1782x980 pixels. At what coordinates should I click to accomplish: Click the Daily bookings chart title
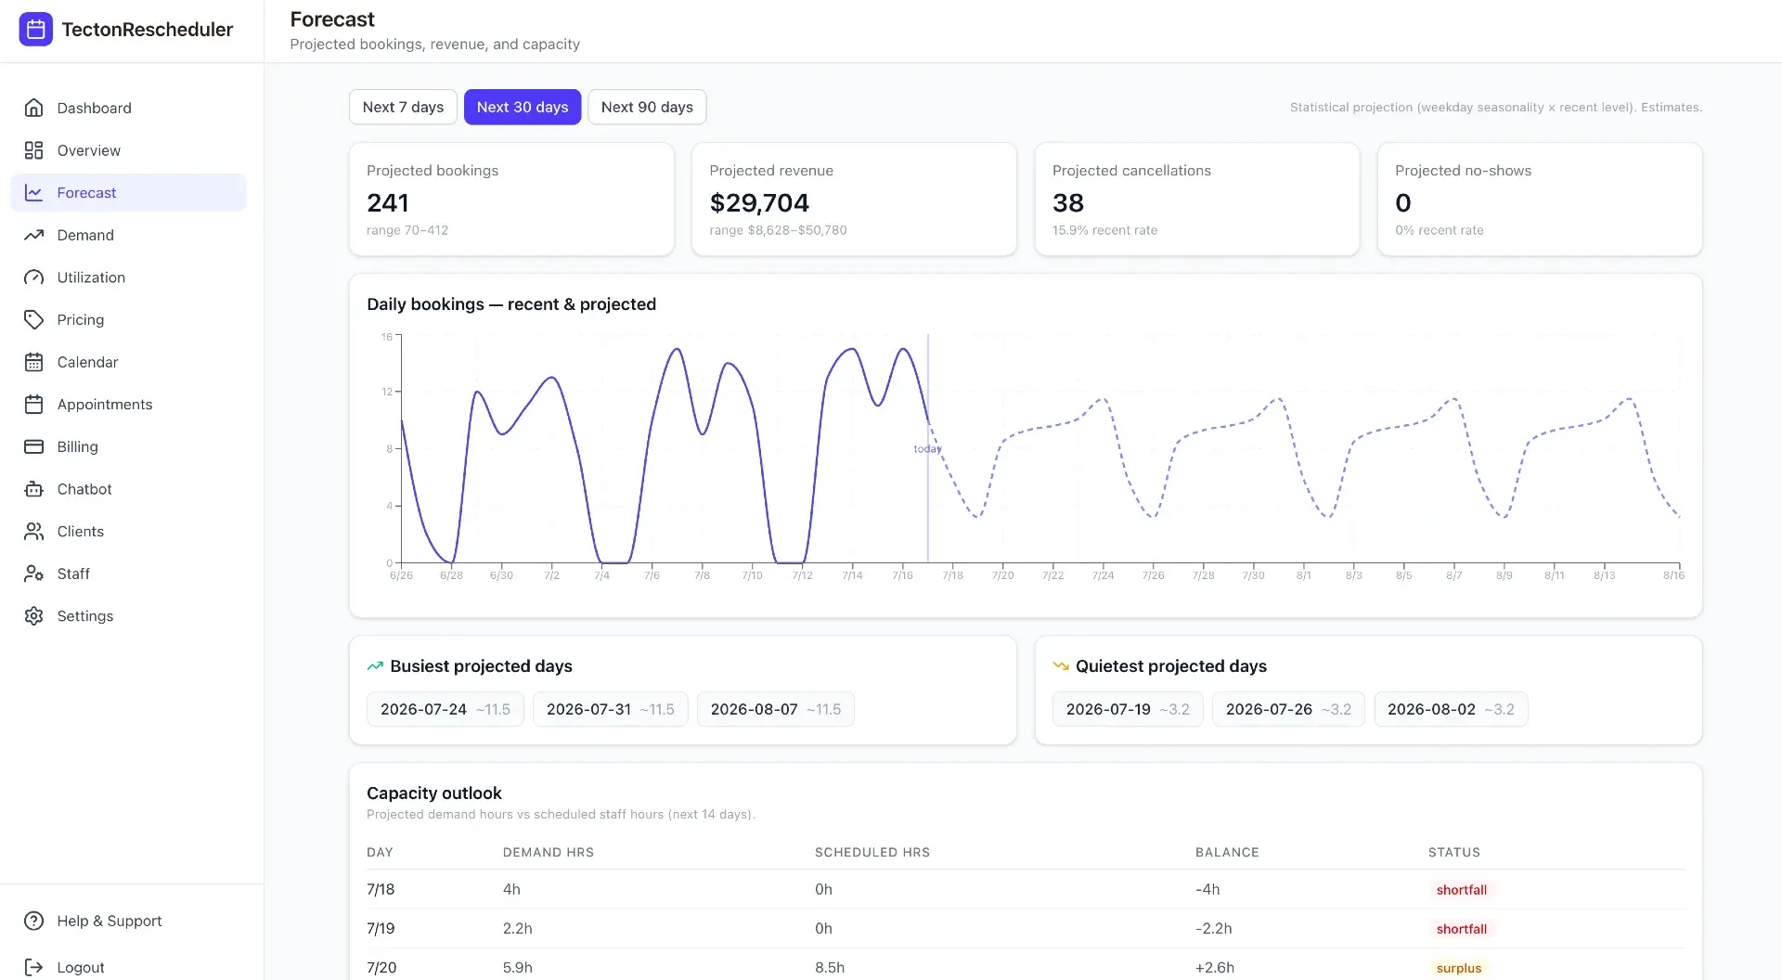click(511, 304)
